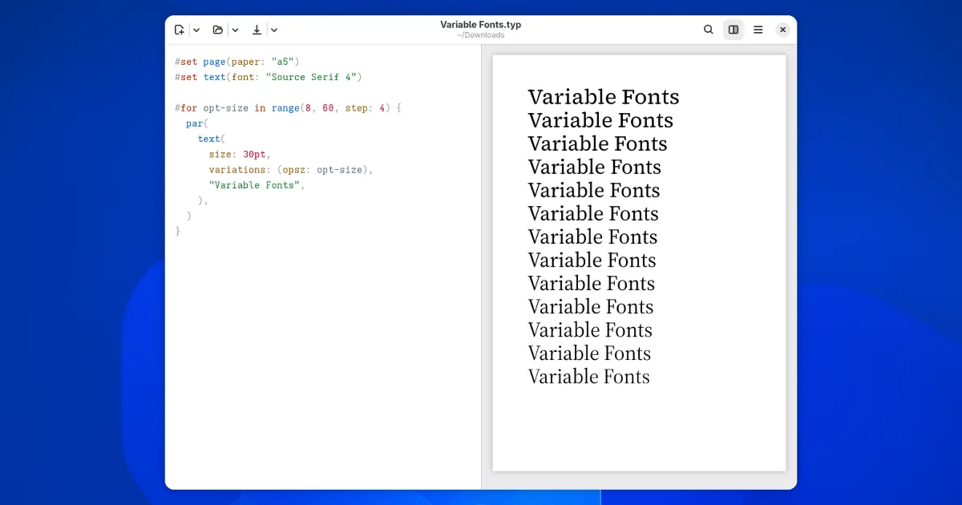Click the "Variable Fonts" string in the editor

[x=254, y=185]
